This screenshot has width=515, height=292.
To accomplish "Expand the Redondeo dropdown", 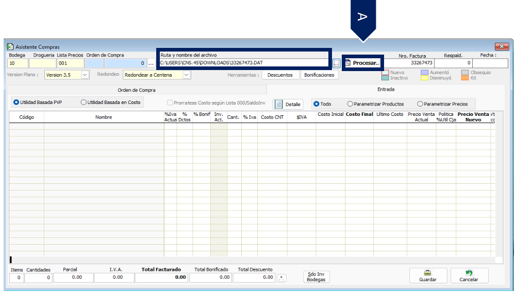I will [186, 75].
